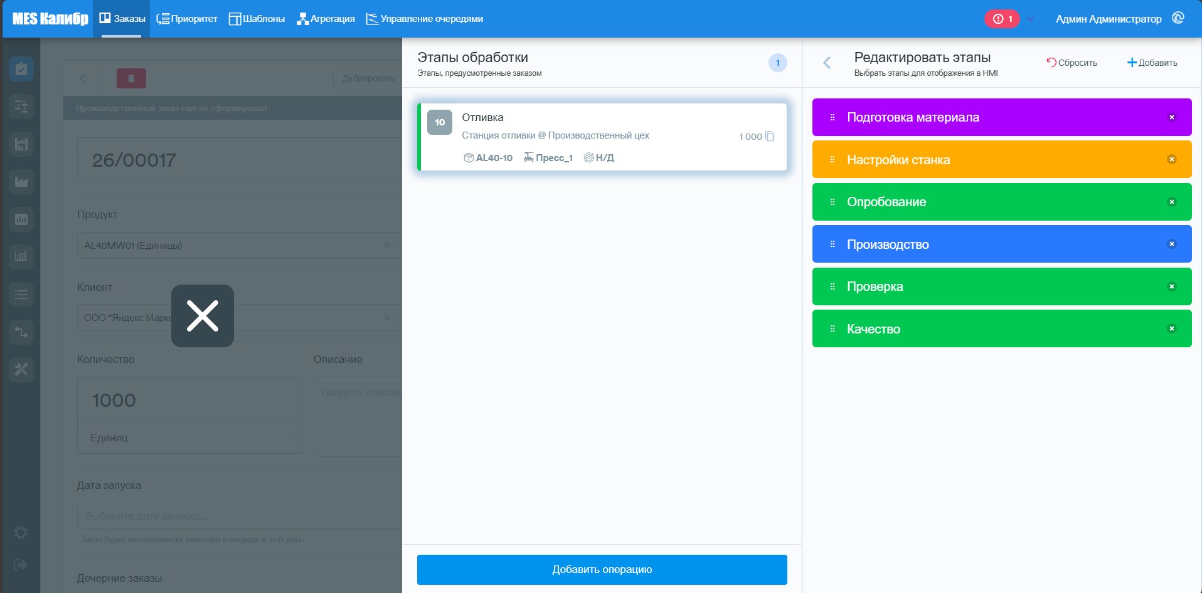Viewport: 1202px width, 593px height.
Task: Close the side panel with X button
Action: point(203,316)
